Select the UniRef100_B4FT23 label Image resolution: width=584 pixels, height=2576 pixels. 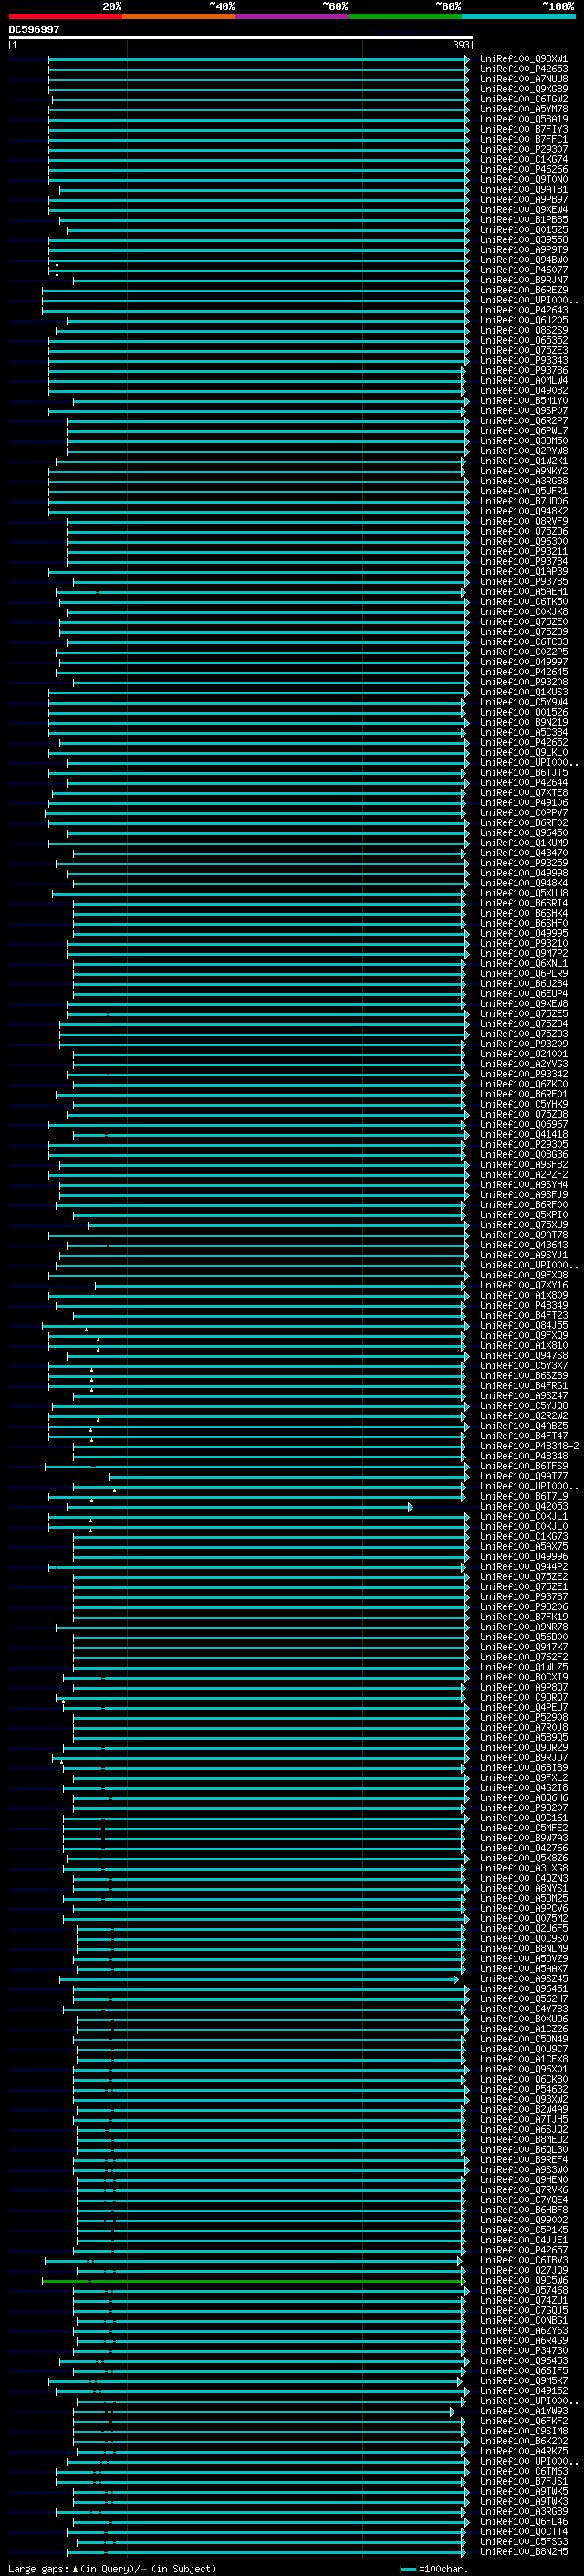(x=523, y=1316)
